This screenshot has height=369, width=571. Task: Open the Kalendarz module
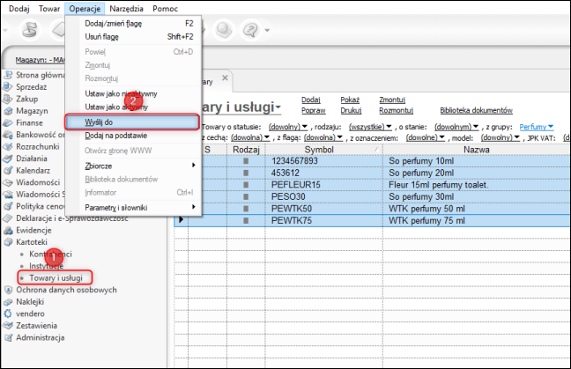(26, 171)
